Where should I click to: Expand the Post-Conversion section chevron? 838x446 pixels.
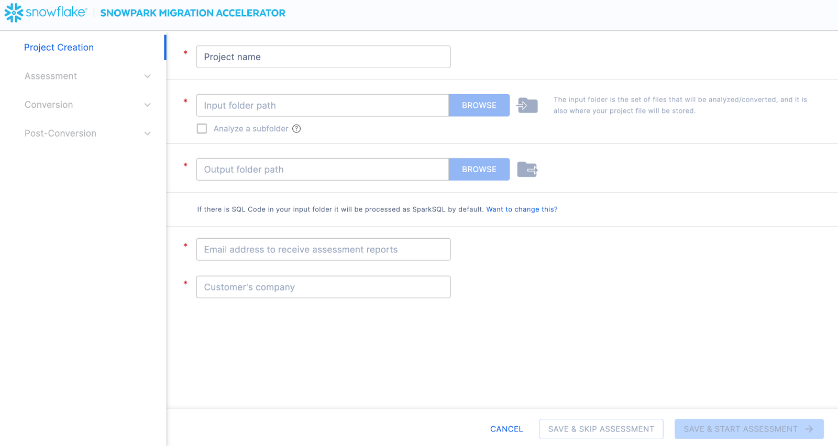tap(148, 134)
